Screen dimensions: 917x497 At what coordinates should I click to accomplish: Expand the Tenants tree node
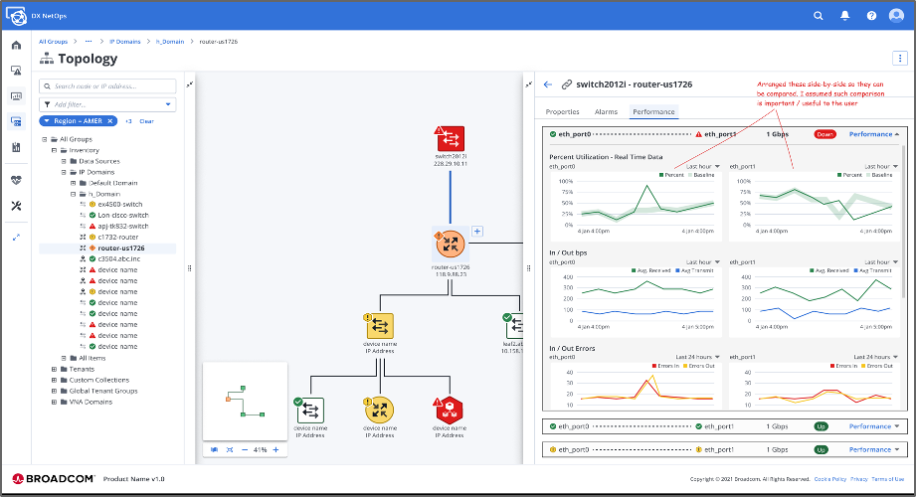(x=54, y=369)
